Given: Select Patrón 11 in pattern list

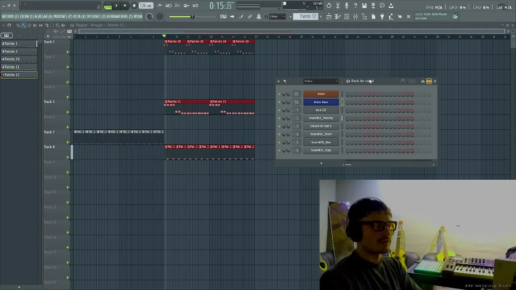Looking at the screenshot, I should click(19, 67).
